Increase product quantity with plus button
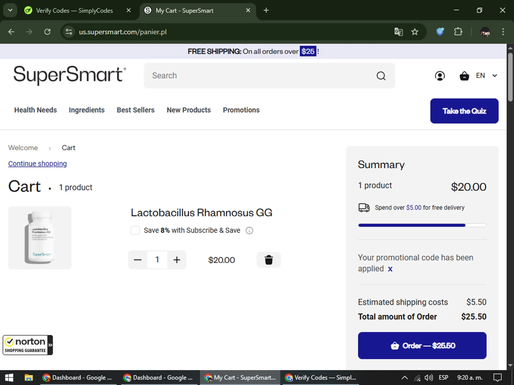 (177, 260)
